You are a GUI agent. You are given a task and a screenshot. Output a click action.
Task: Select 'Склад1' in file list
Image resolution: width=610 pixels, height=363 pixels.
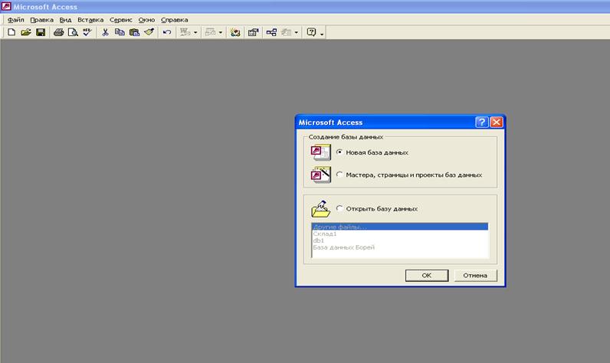(x=400, y=234)
